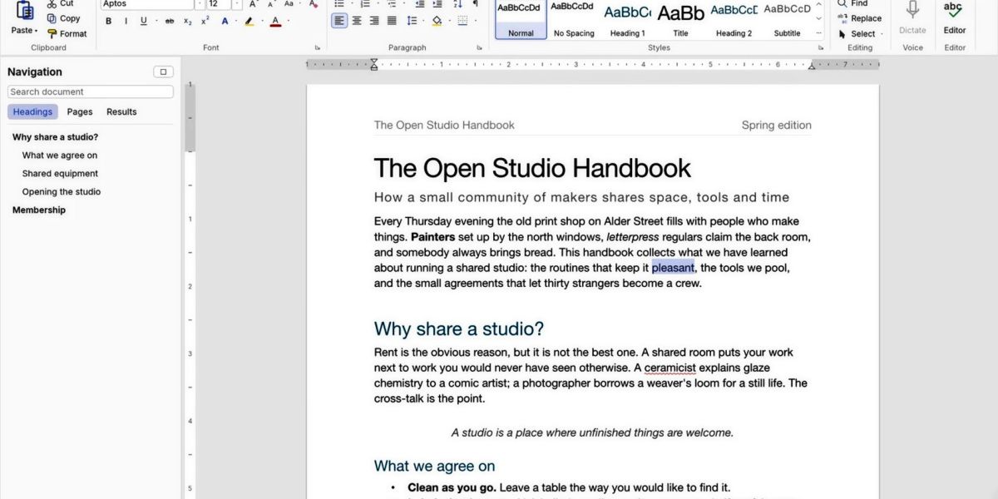Viewport: 998px width, 499px height.
Task: Open the Editor spelling check icon
Action: pos(954,10)
